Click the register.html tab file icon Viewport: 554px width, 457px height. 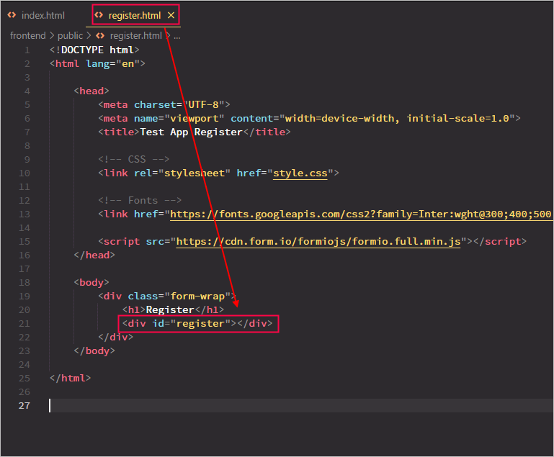point(99,15)
